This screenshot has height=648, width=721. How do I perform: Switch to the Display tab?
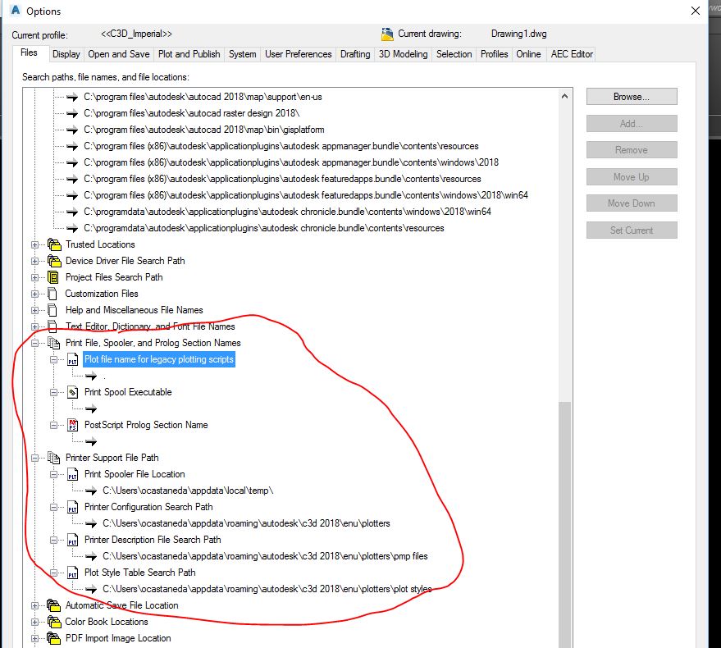click(x=66, y=54)
